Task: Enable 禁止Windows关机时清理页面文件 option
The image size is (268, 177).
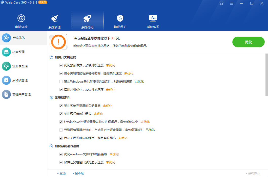Action: coord(61,81)
